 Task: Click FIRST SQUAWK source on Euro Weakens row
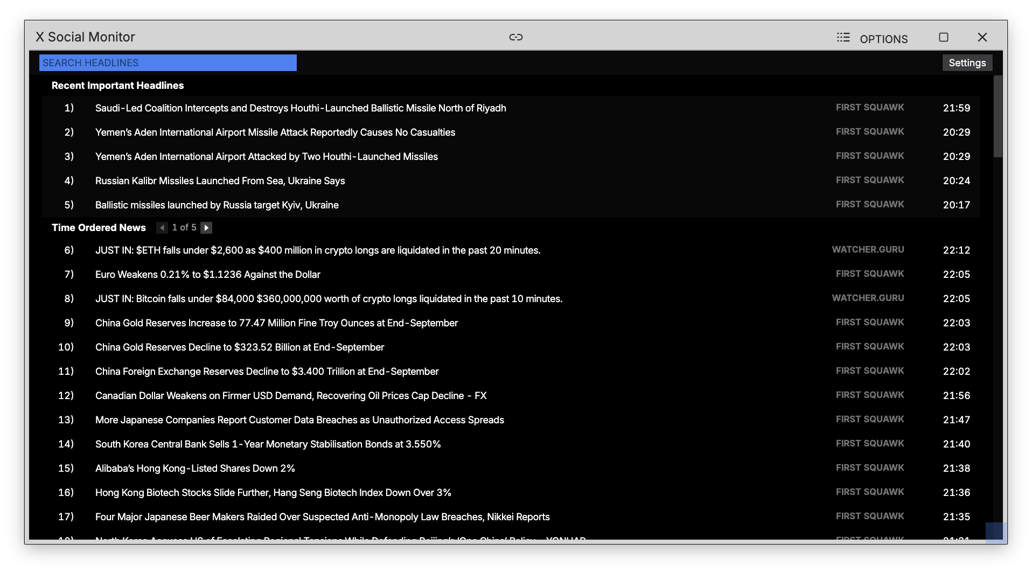point(870,274)
